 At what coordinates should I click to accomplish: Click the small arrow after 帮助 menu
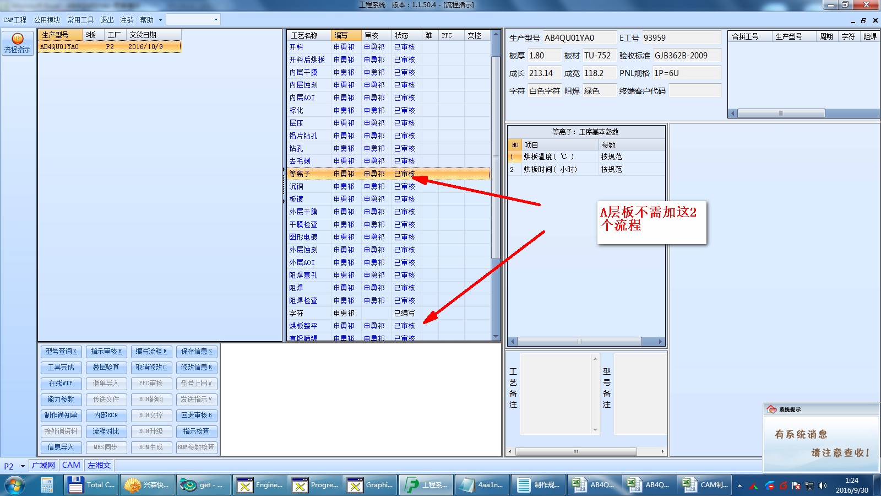pyautogui.click(x=161, y=20)
